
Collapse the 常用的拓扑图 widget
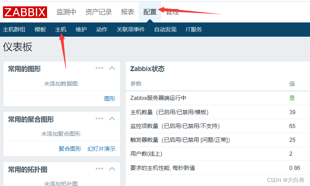tap(112, 169)
